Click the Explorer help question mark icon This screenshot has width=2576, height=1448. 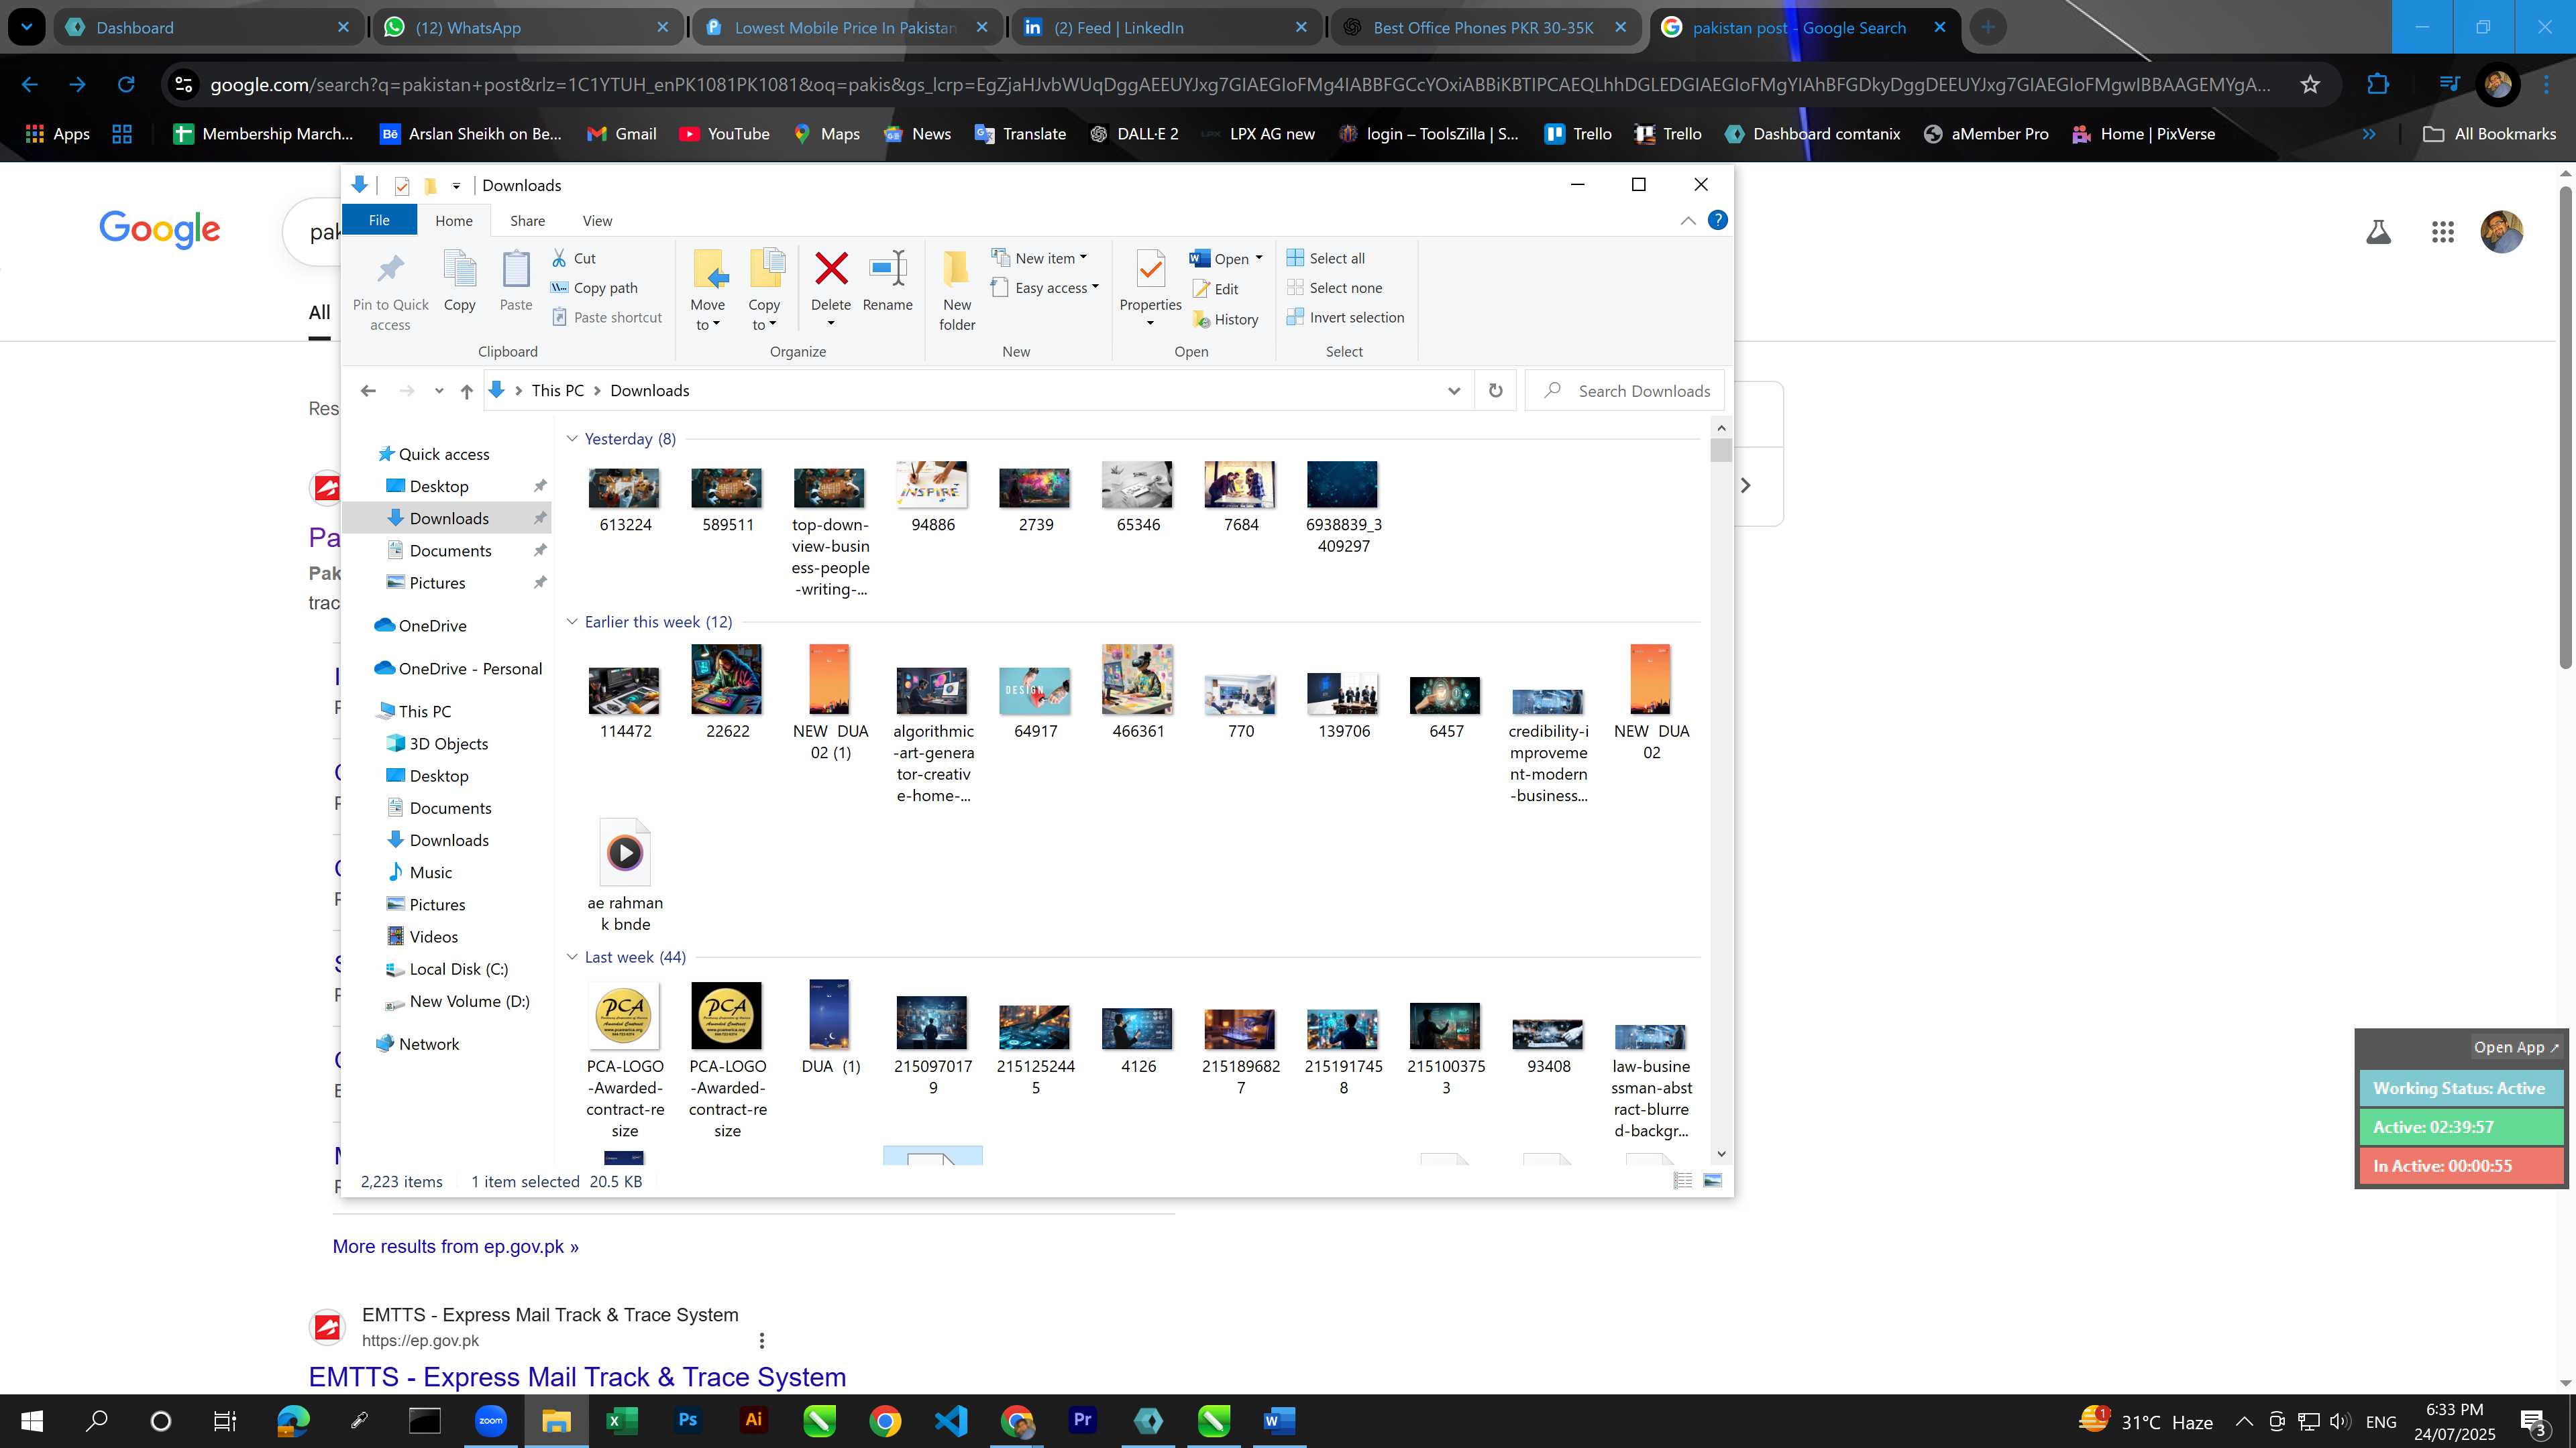click(x=1717, y=220)
